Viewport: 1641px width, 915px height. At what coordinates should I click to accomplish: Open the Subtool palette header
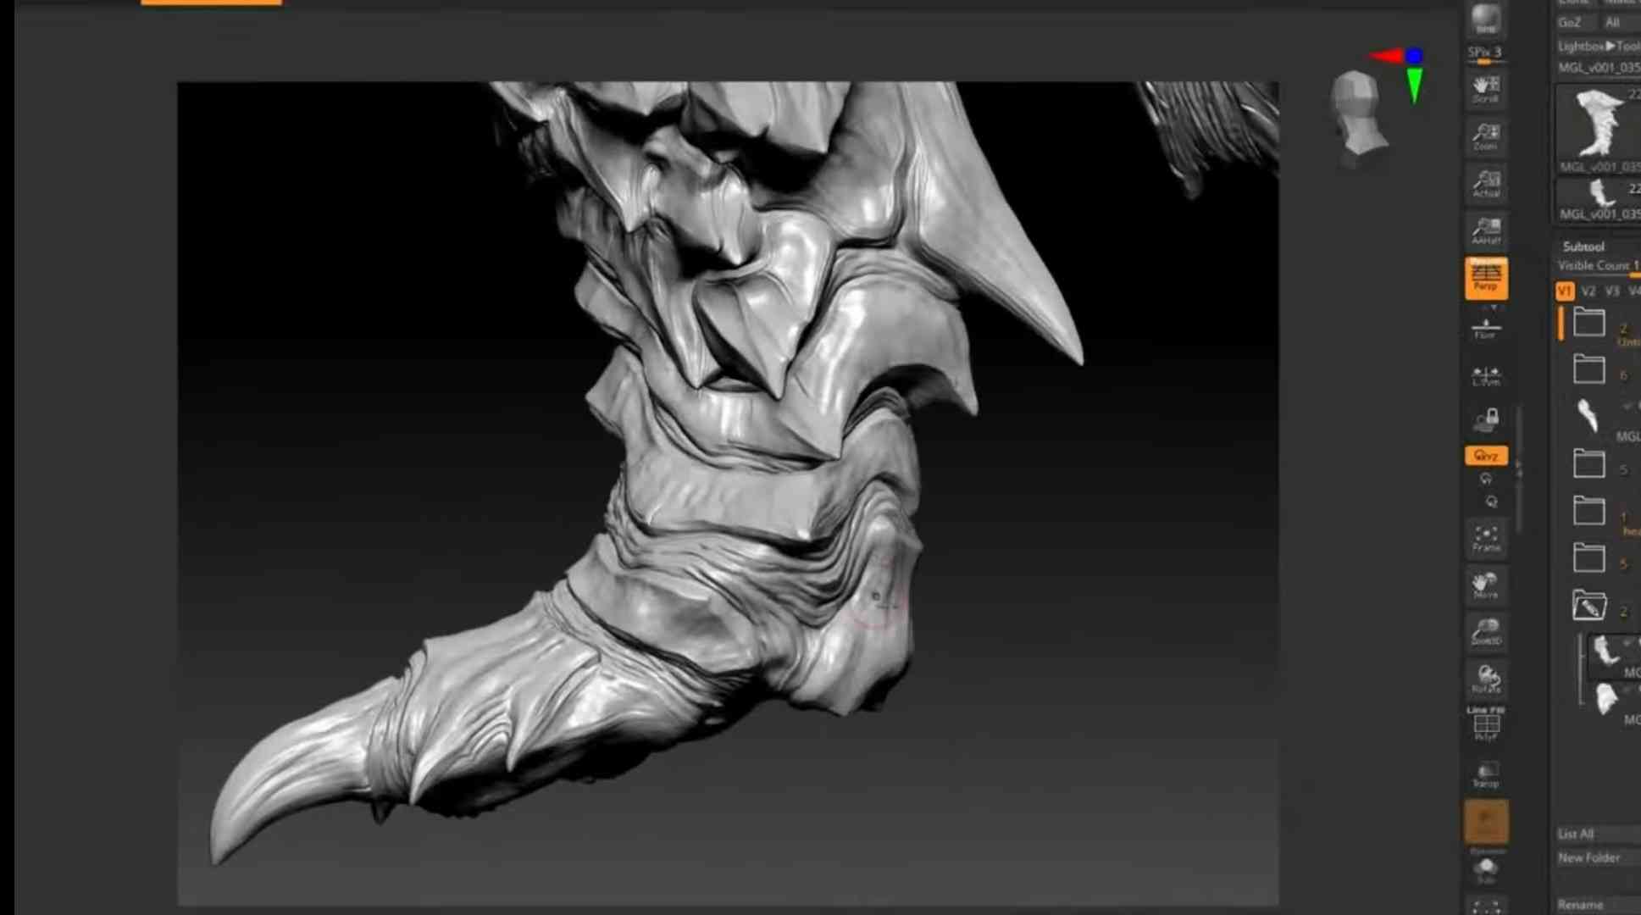tap(1583, 247)
